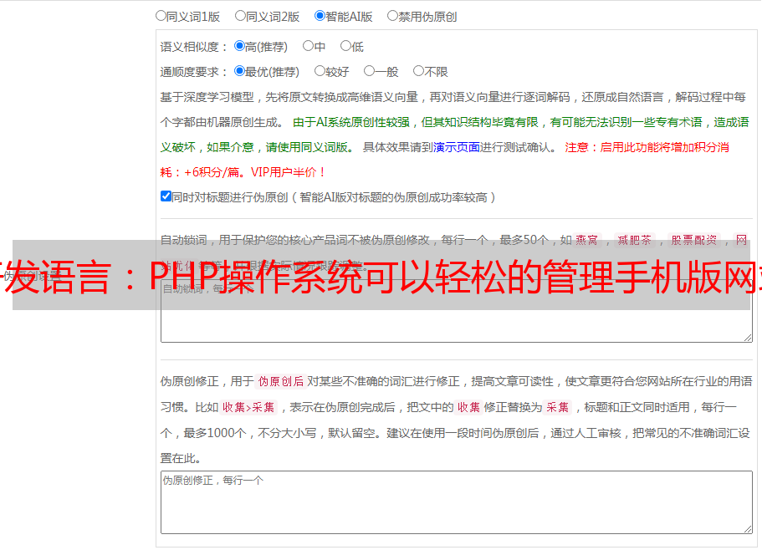The width and height of the screenshot is (762, 550).
Task: Set 通顺度要求 to 较好
Action: pyautogui.click(x=320, y=71)
